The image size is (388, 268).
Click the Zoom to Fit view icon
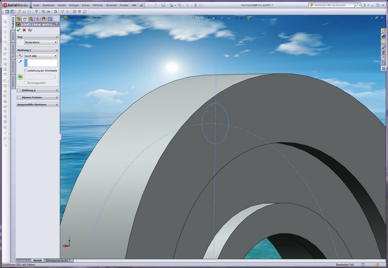(x=194, y=18)
